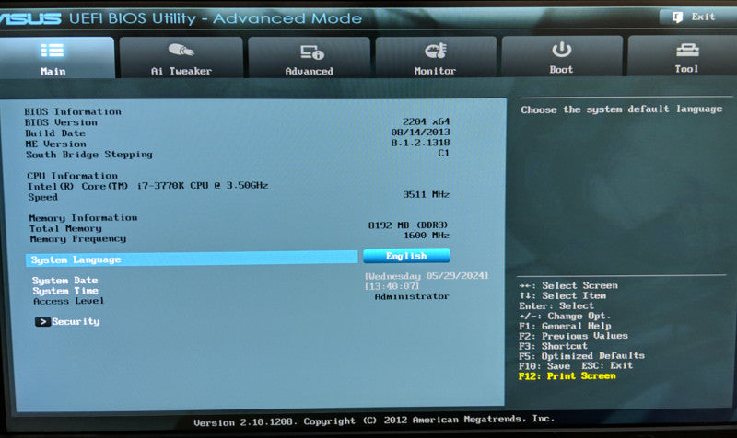The image size is (737, 438).
Task: Open the Boot tab label
Action: [x=561, y=70]
